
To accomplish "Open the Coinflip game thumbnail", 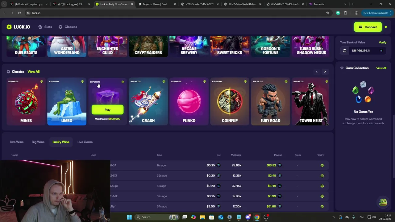I will point(230,101).
